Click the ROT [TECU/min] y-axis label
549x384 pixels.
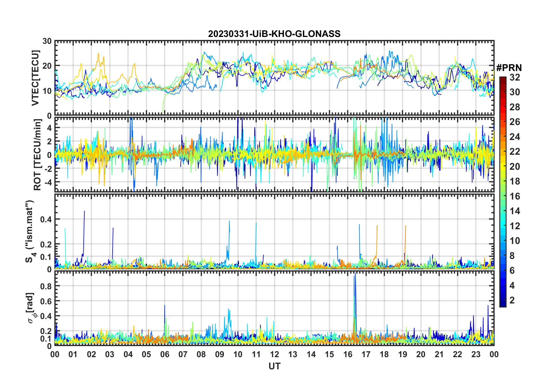tap(38, 155)
